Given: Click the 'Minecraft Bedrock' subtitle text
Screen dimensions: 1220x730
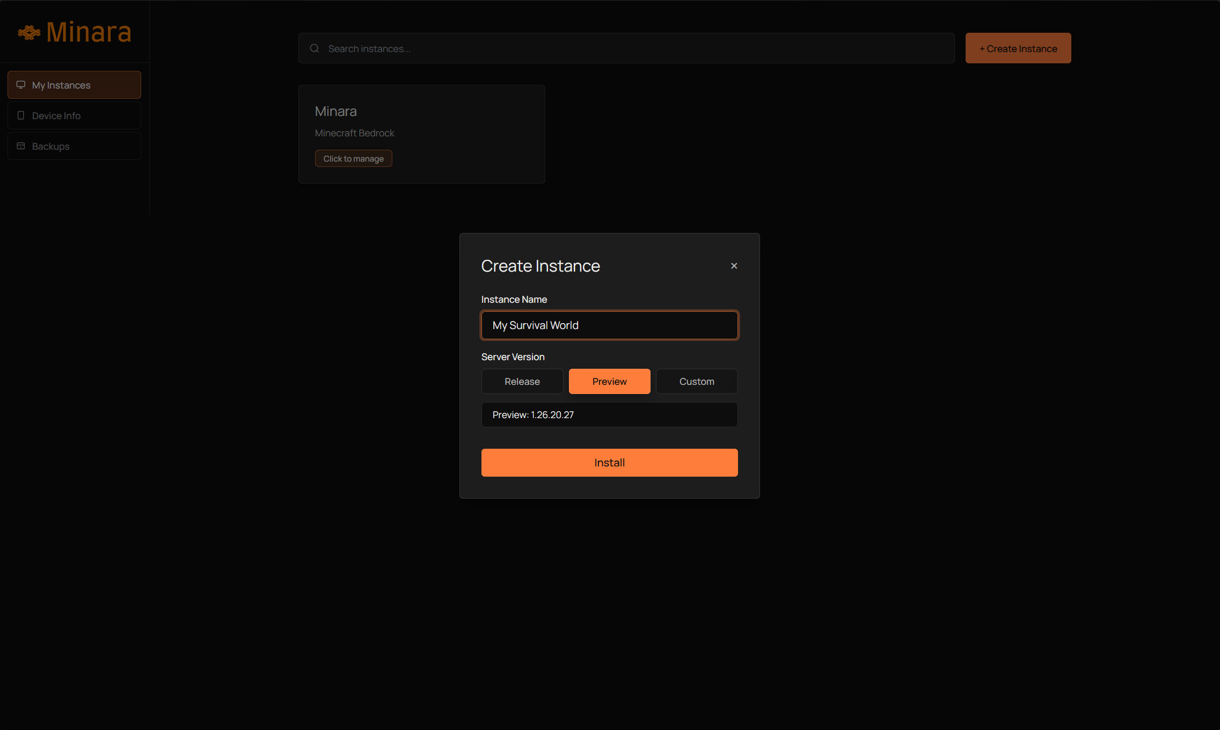Looking at the screenshot, I should tap(355, 133).
